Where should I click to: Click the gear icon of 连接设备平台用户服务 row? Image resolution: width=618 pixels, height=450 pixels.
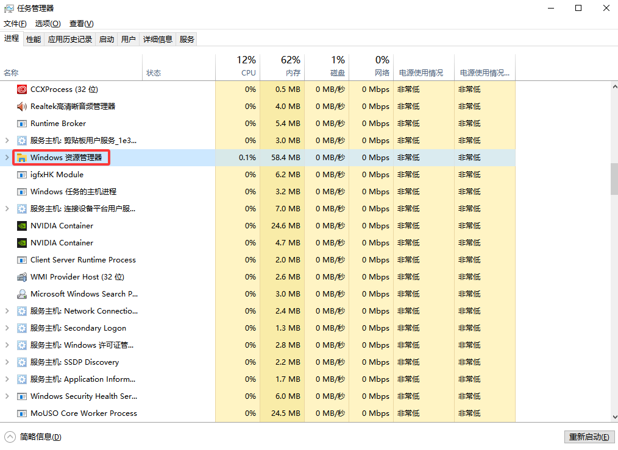click(x=22, y=209)
